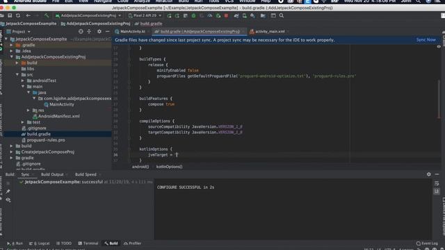Click the Make Project hammer icon

click(47, 15)
